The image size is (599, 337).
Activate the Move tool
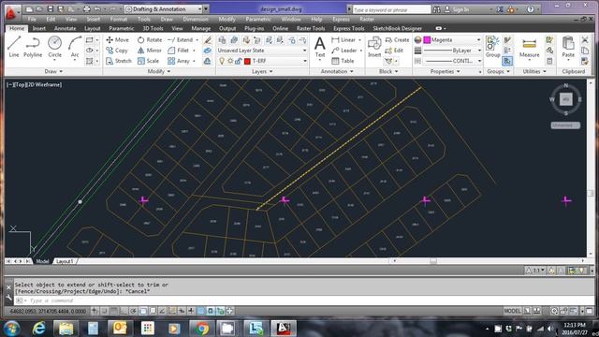click(x=117, y=39)
